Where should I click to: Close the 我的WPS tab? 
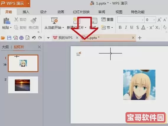77,38
